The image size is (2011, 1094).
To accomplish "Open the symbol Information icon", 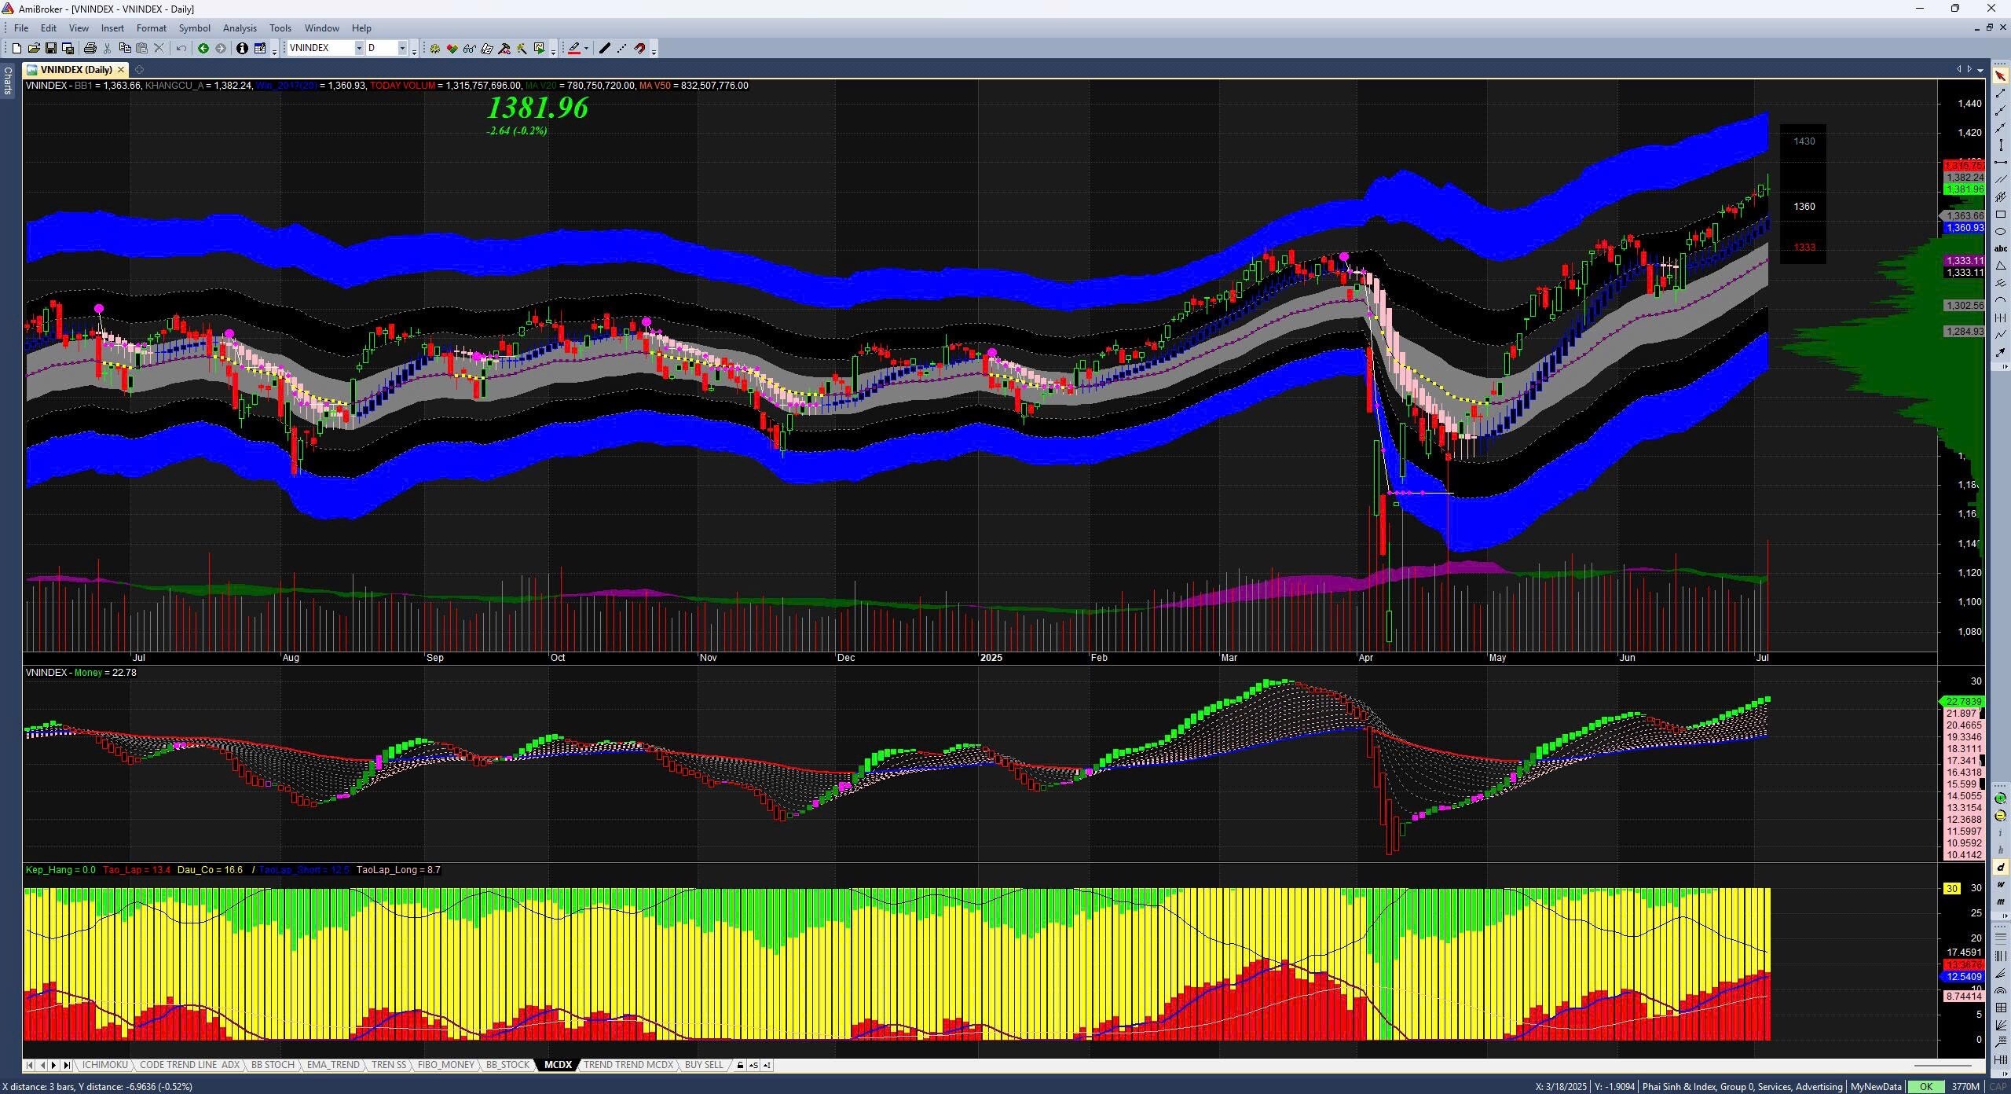I will tap(242, 49).
